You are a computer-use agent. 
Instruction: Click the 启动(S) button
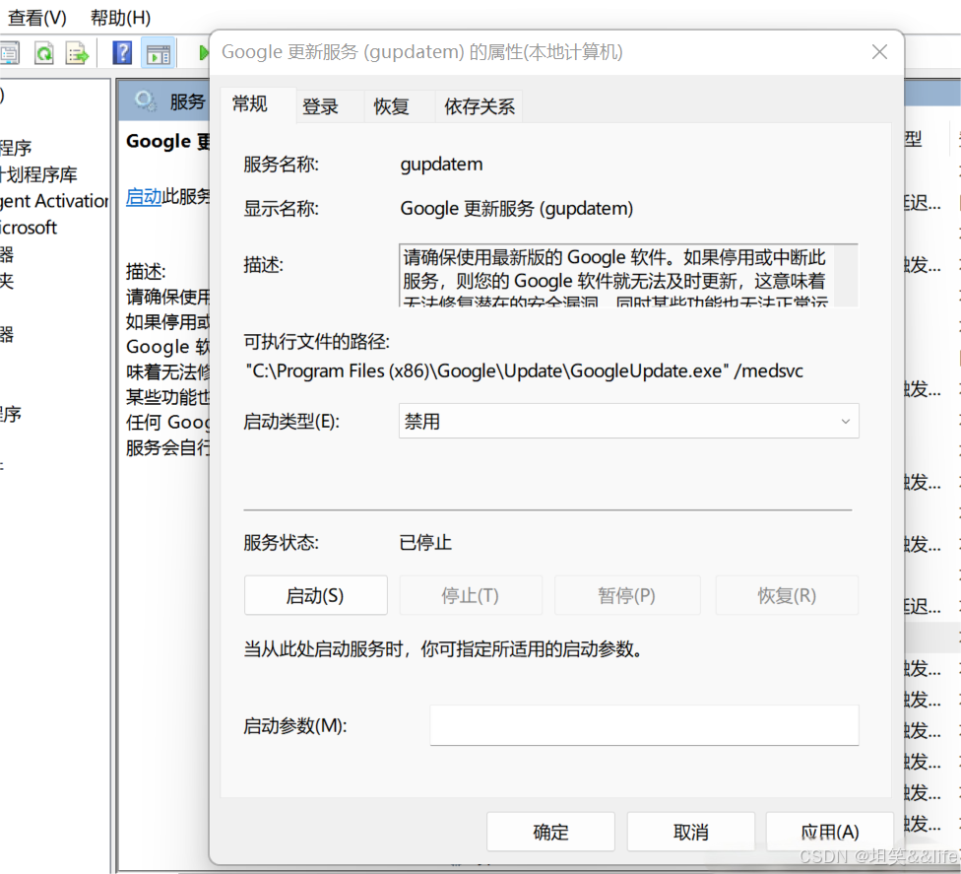coord(316,595)
